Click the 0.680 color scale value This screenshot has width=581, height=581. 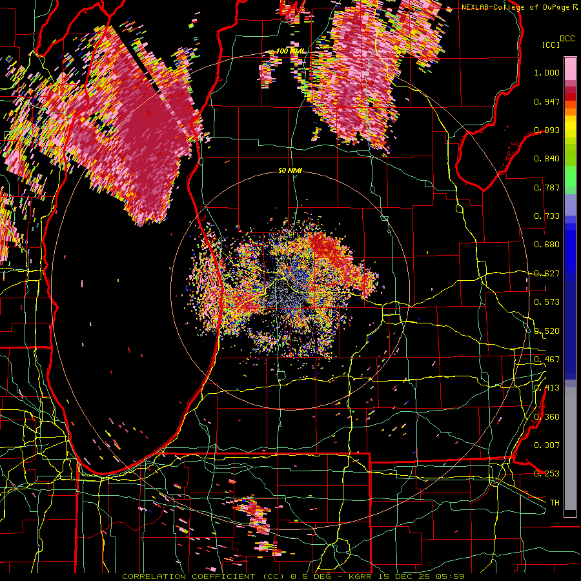coord(547,245)
